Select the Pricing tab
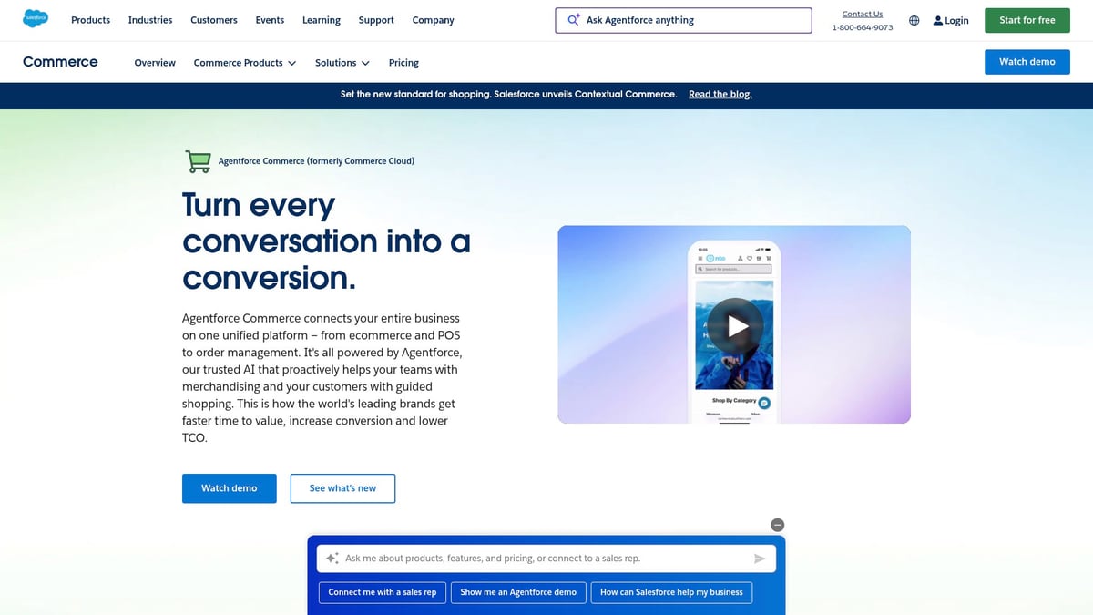This screenshot has width=1093, height=615. [x=403, y=63]
